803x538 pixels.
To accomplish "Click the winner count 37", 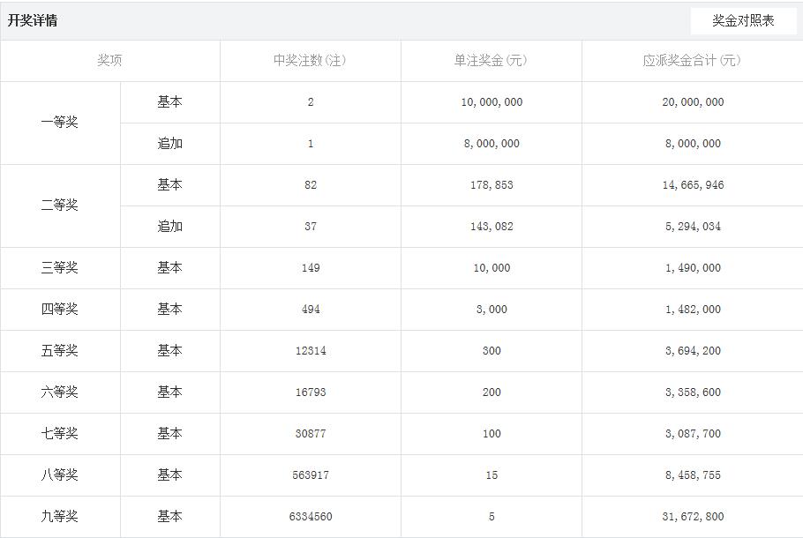I will click(x=311, y=227).
